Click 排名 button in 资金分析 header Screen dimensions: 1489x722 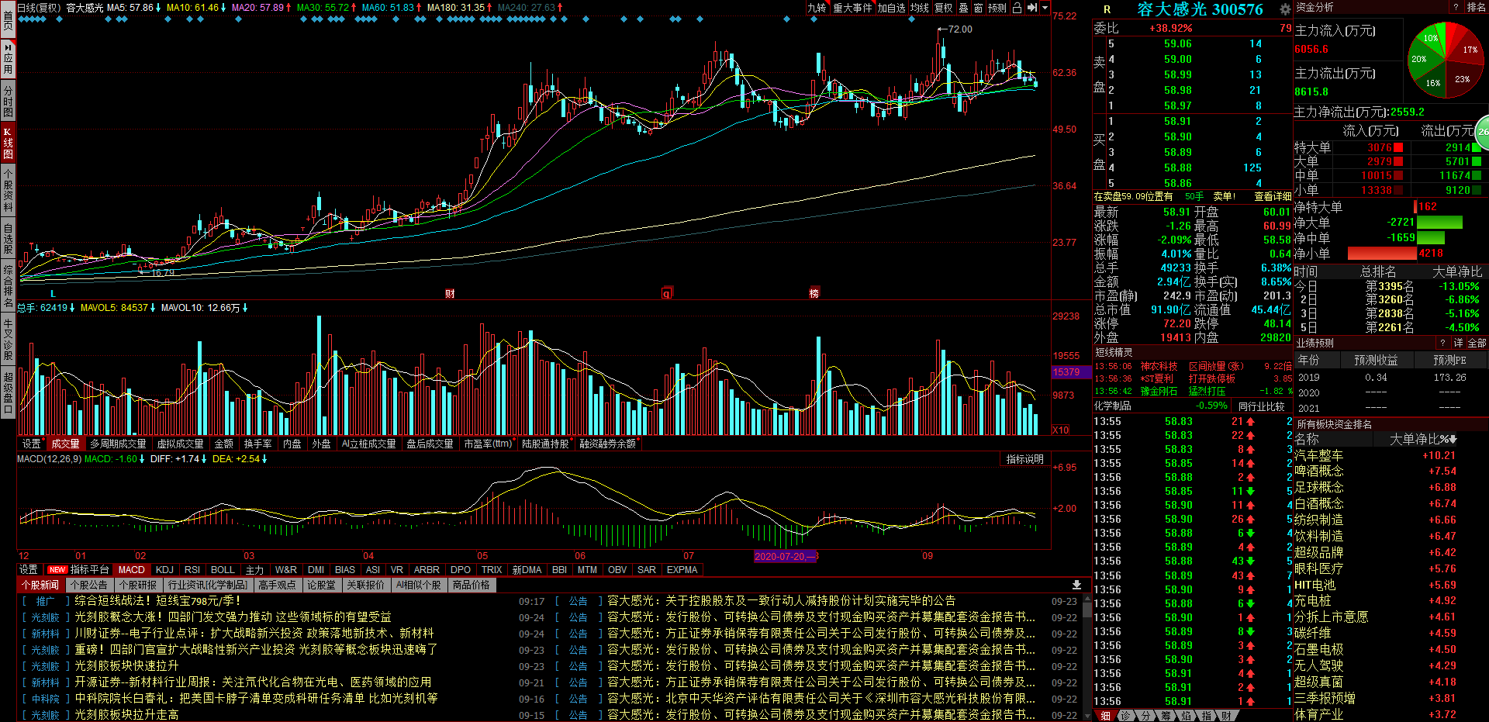point(1476,7)
